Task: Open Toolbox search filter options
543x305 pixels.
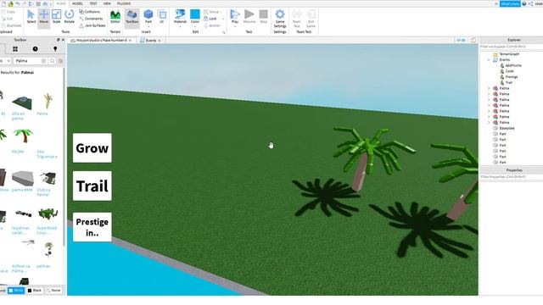Action: tap(60, 61)
